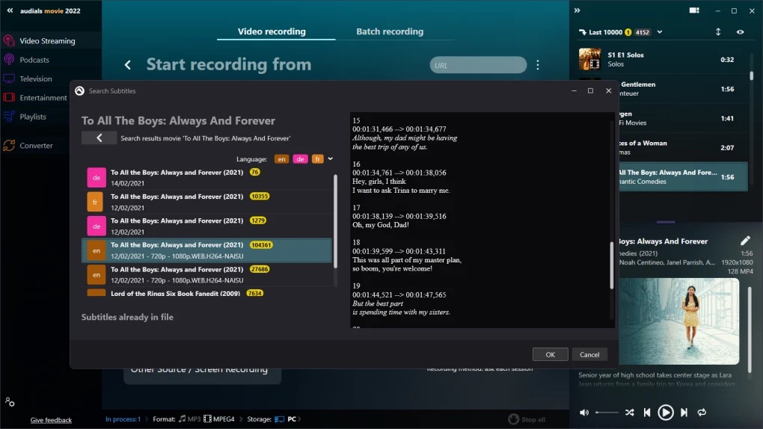Expand the subtitle Language dropdown arrow
763x429 pixels.
pyautogui.click(x=331, y=159)
